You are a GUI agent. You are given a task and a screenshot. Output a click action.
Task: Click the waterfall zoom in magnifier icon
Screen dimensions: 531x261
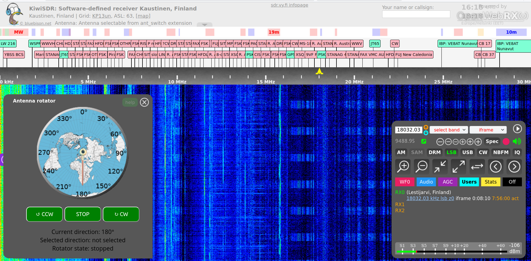coord(403,166)
